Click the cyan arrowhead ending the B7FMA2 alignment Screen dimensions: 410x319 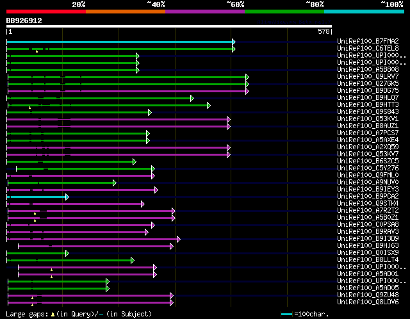pyautogui.click(x=234, y=42)
